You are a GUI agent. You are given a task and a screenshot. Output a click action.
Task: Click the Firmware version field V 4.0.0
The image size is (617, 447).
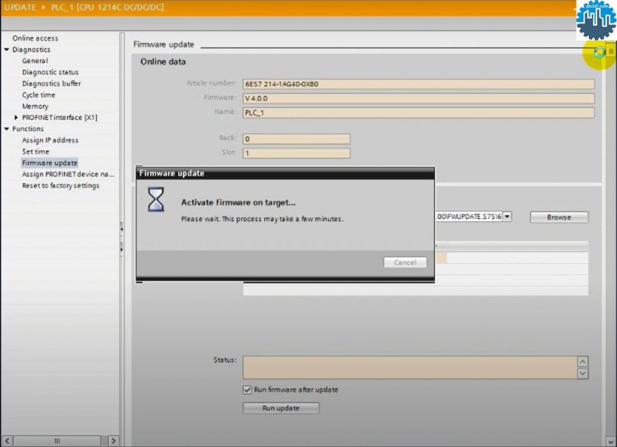(x=418, y=98)
